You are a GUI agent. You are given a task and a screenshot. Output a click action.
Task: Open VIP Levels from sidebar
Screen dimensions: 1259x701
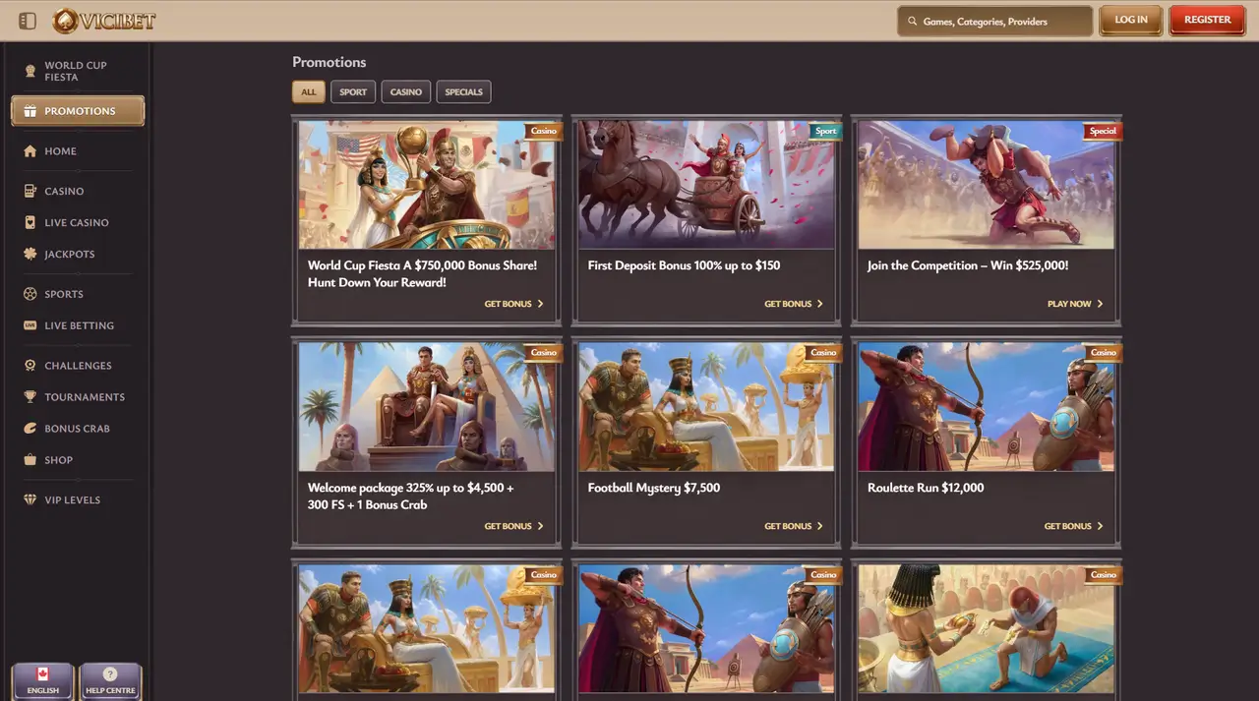point(78,499)
